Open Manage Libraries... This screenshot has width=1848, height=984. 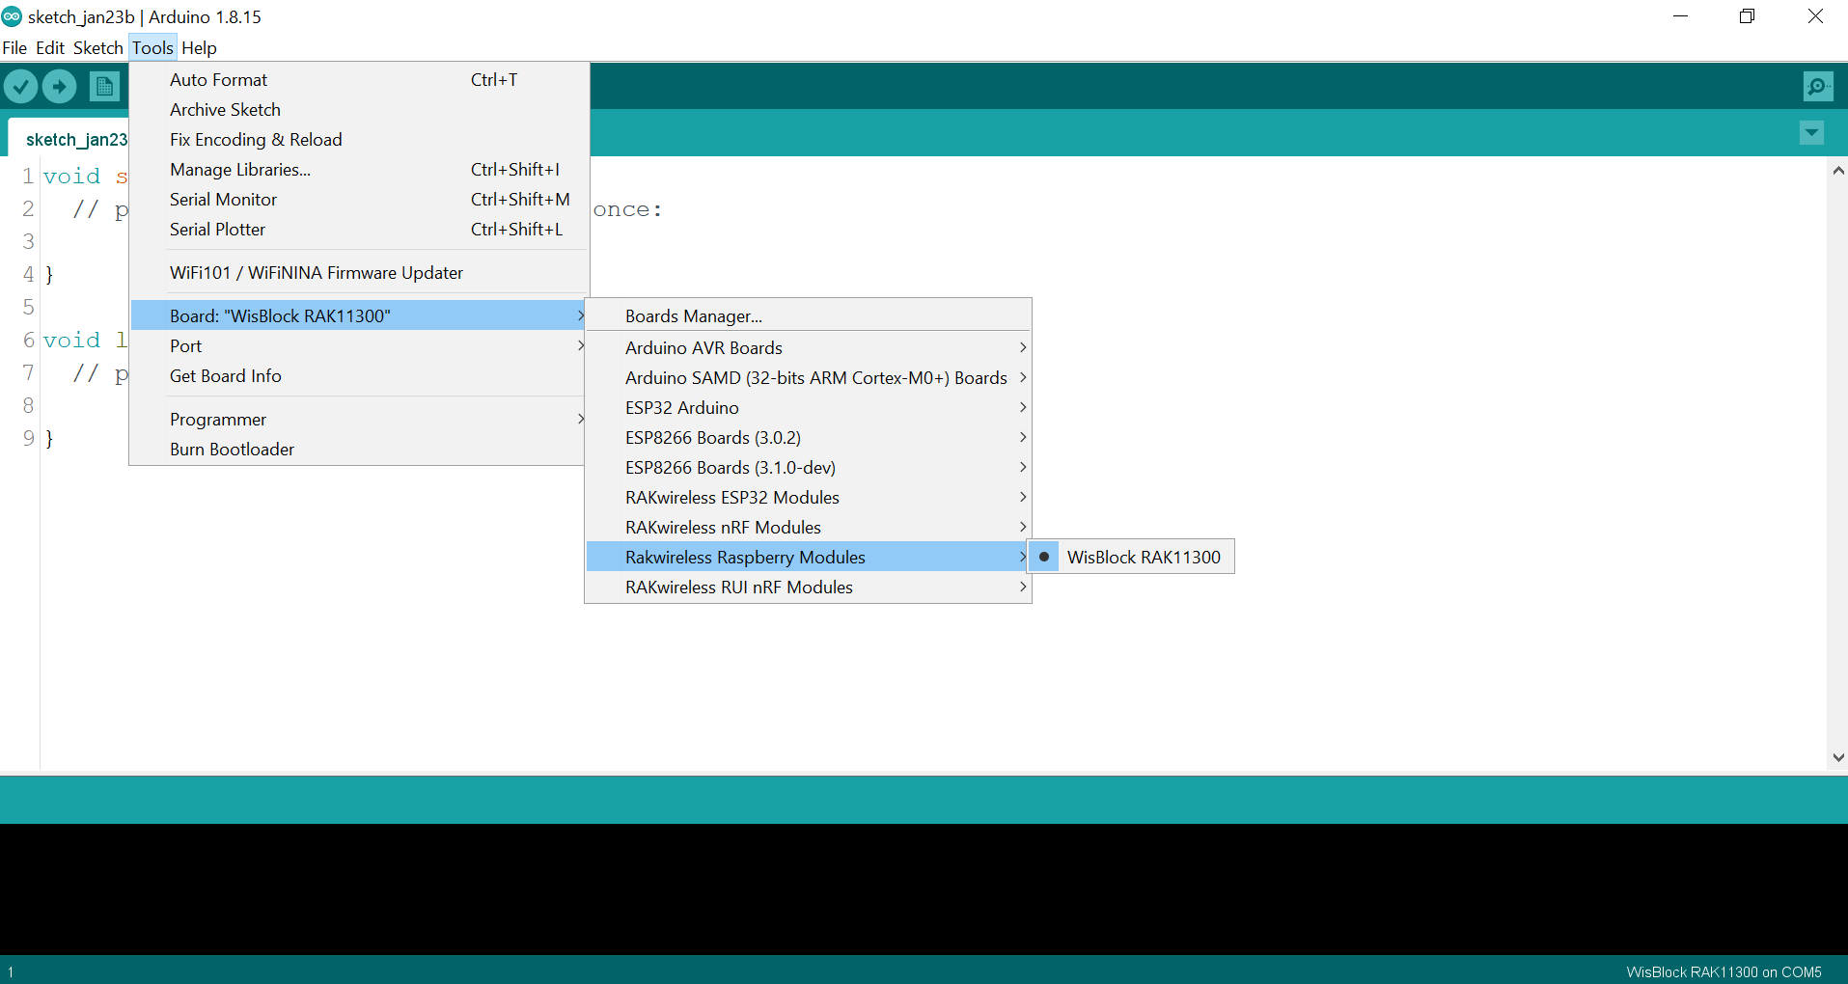[359, 170]
